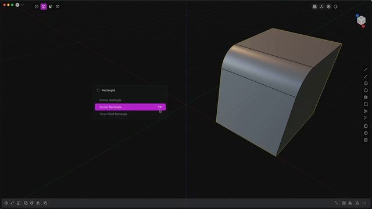Select the Polygon hexagon tool
372x209 pixels.
click(366, 91)
